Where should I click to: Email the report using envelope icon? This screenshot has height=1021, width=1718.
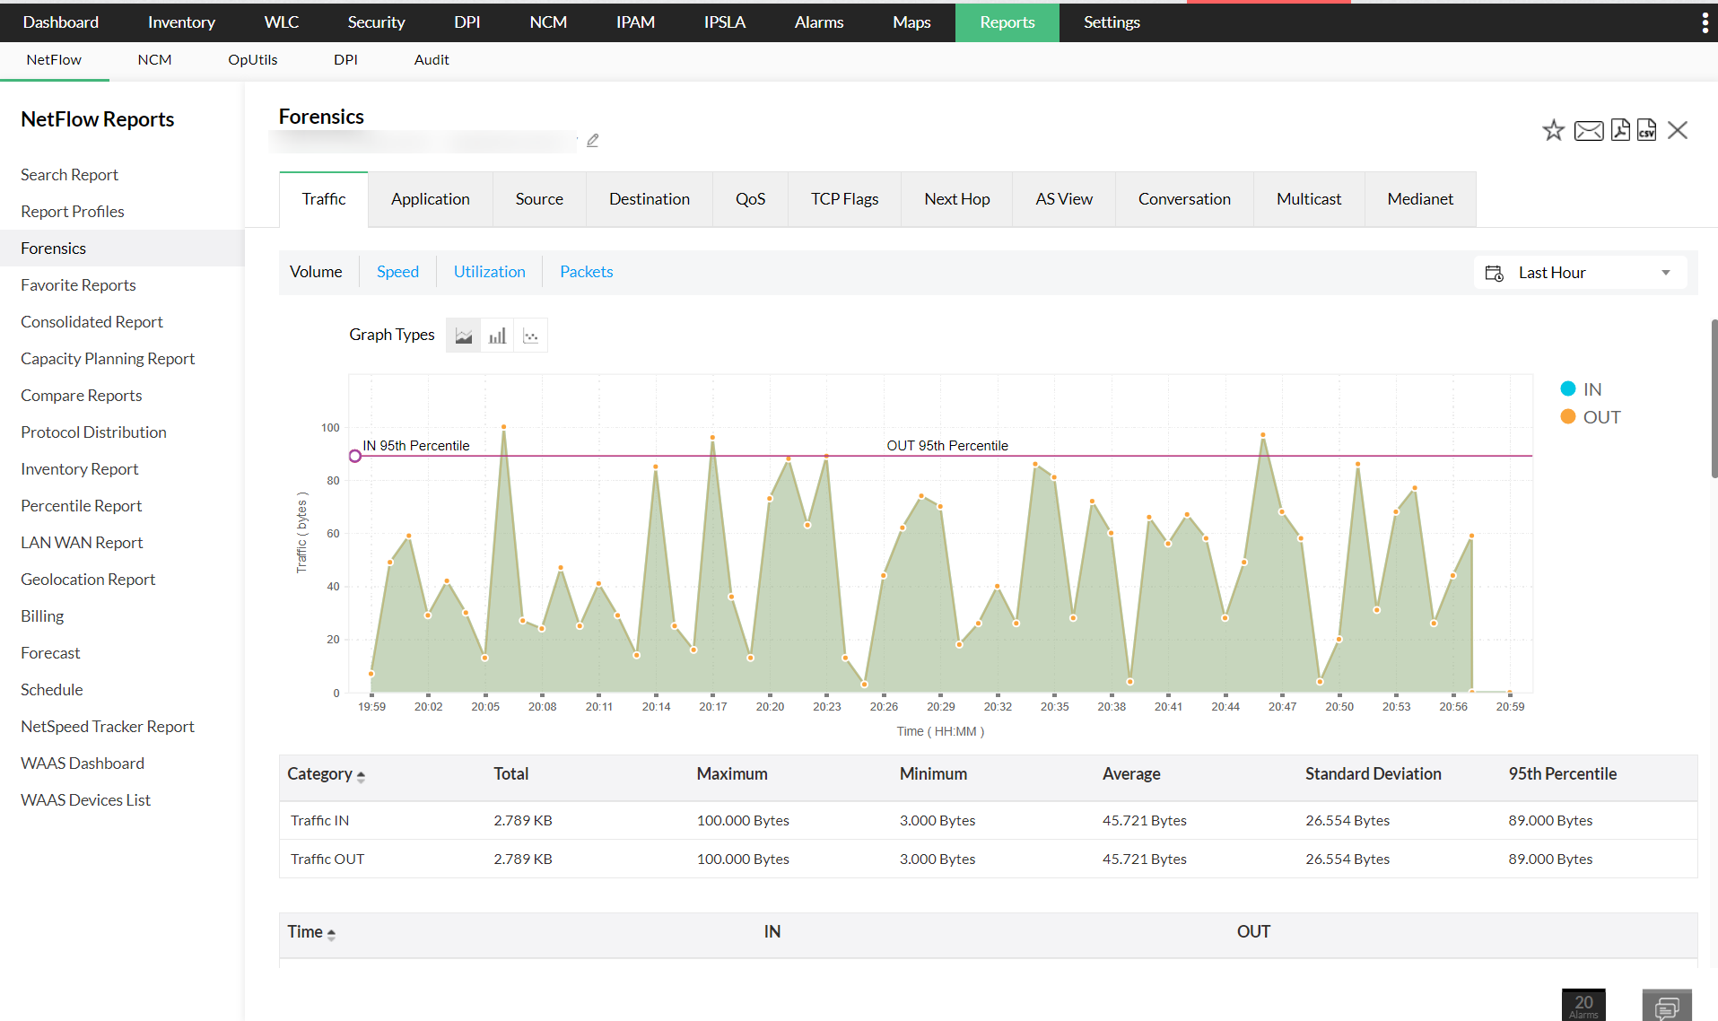pyautogui.click(x=1588, y=131)
